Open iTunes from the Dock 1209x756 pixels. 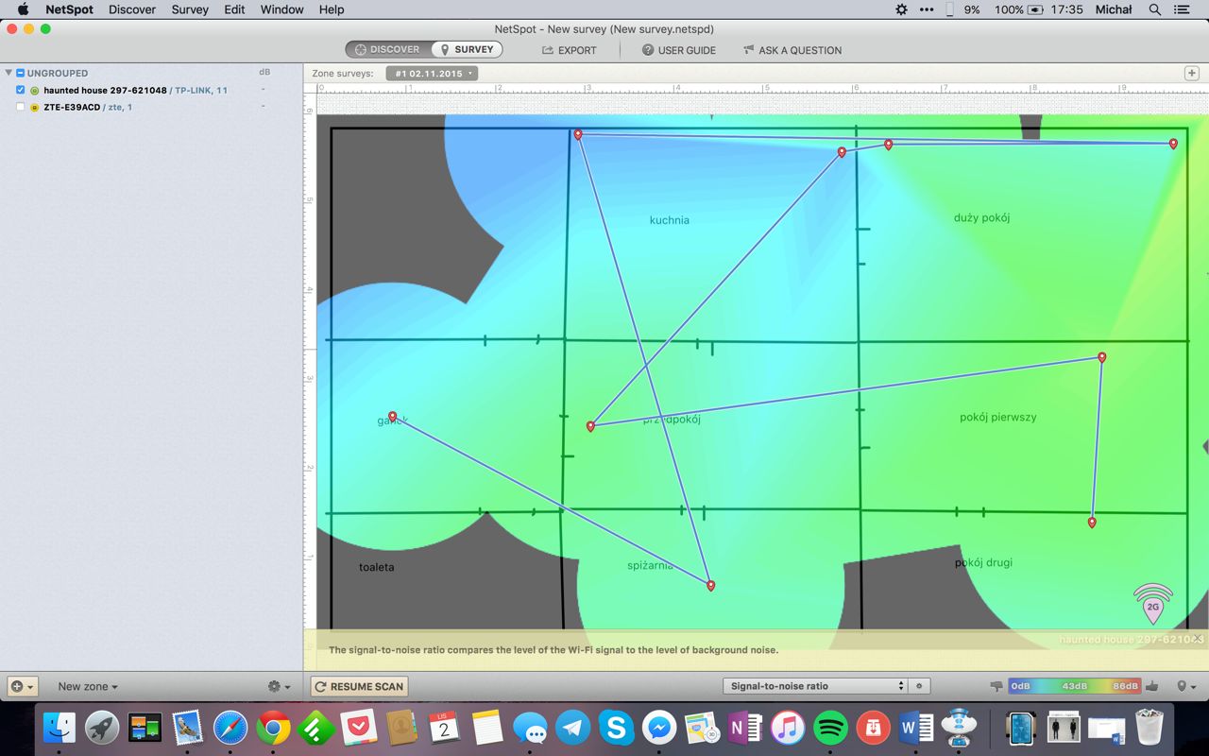[788, 728]
